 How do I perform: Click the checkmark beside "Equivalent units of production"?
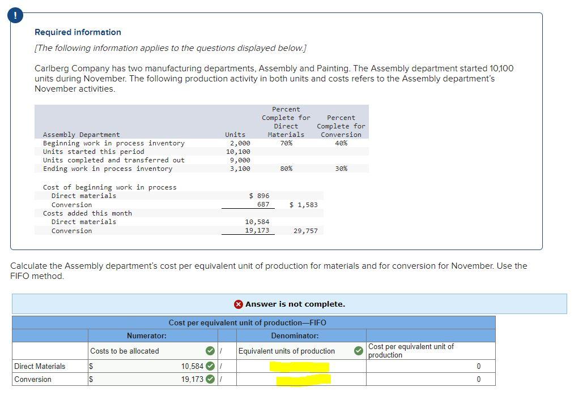pos(359,351)
